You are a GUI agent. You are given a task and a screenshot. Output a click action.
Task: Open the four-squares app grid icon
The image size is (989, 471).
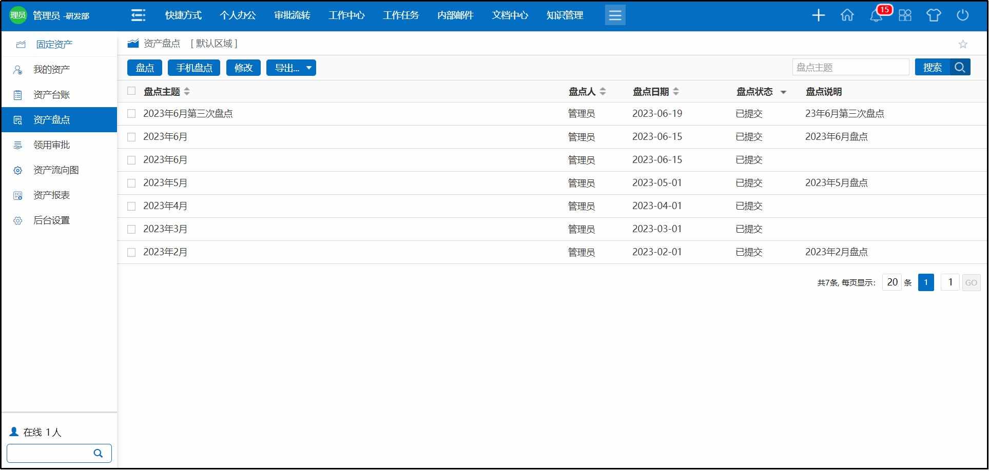(905, 15)
